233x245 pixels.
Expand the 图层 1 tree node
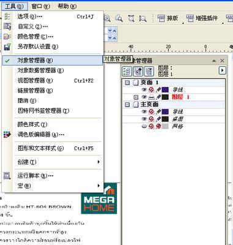pyautogui.click(x=136, y=97)
